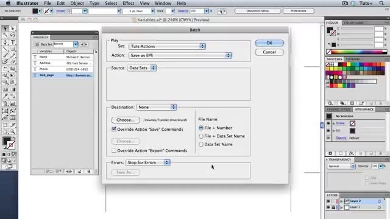
Task: Click Cancel in Batch dialog
Action: (x=269, y=52)
